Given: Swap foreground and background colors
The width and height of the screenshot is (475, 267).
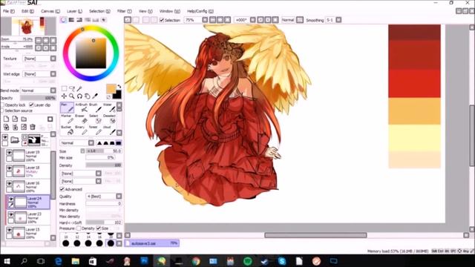Looking at the screenshot, I should tap(119, 87).
